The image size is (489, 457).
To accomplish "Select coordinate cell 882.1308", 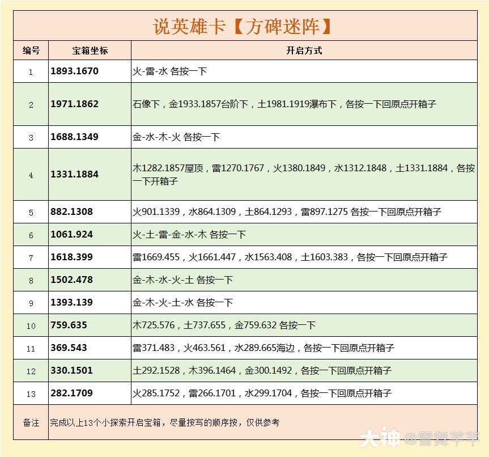I will coord(71,211).
